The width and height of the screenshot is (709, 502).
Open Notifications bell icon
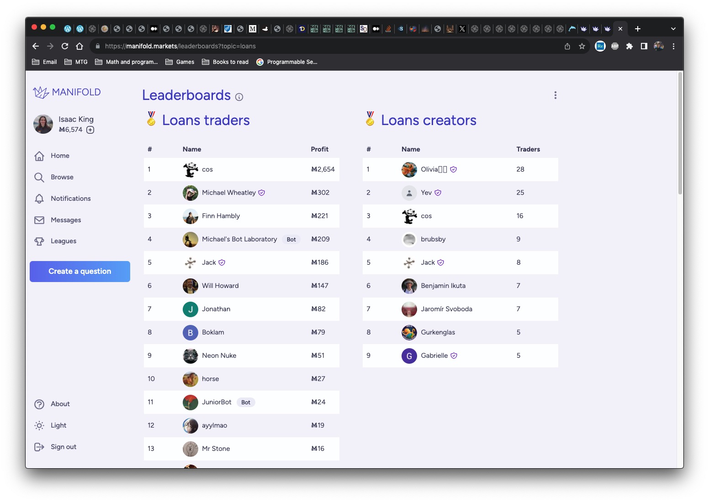39,199
